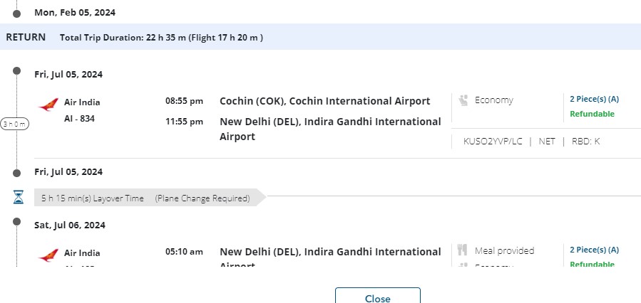Viewport: 641px width, 303px height.
Task: Click the Air India logo on the Jul 06 flight
Action: pyautogui.click(x=48, y=256)
